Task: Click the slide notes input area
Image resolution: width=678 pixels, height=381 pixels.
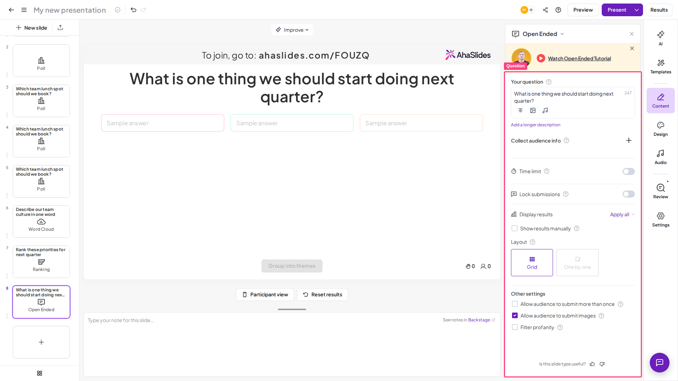Action: coord(292,344)
